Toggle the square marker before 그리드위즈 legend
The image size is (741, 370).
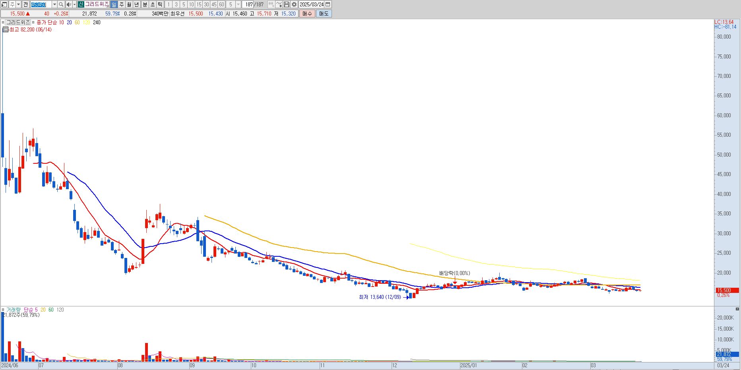3,22
